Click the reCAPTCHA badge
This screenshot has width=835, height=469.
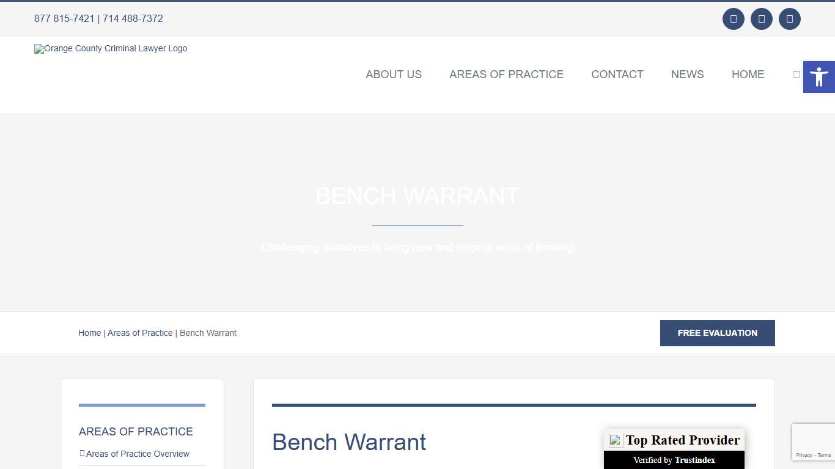[814, 442]
